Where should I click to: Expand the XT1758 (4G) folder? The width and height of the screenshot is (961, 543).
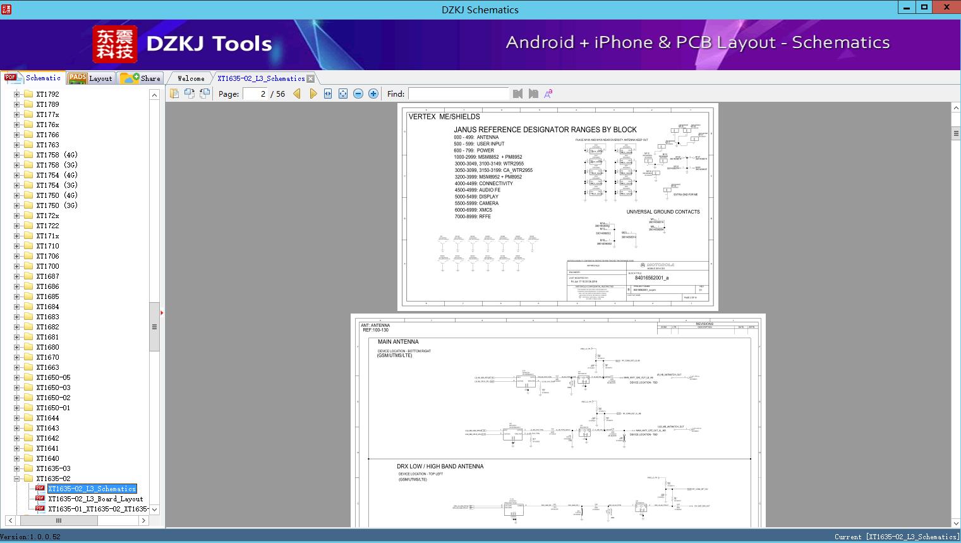pyautogui.click(x=17, y=155)
